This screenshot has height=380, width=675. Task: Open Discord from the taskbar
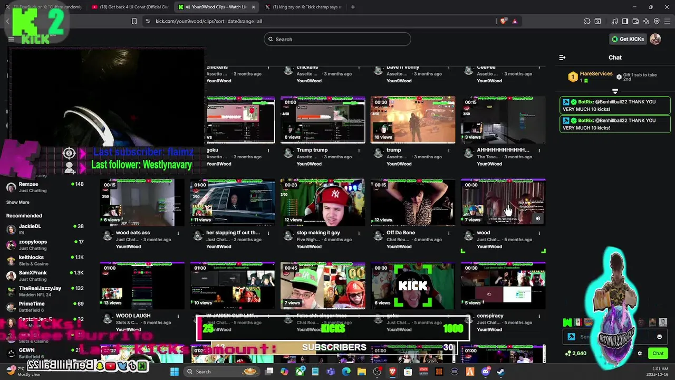pyautogui.click(x=485, y=372)
